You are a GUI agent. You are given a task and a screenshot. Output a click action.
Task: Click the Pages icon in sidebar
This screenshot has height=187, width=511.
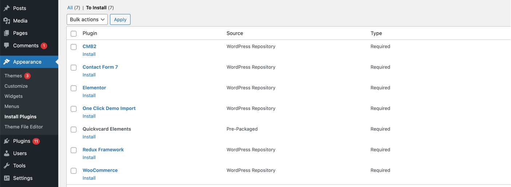(7, 33)
